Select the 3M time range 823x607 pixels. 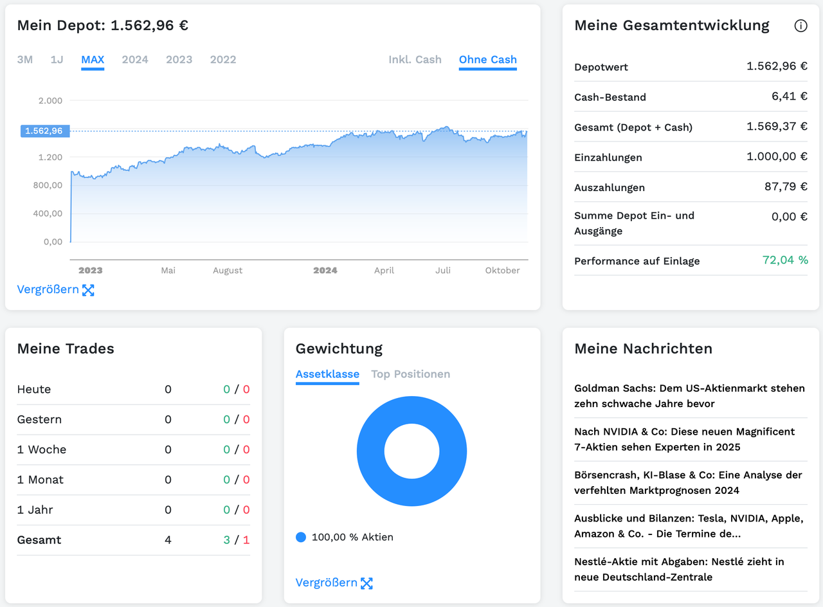[25, 59]
